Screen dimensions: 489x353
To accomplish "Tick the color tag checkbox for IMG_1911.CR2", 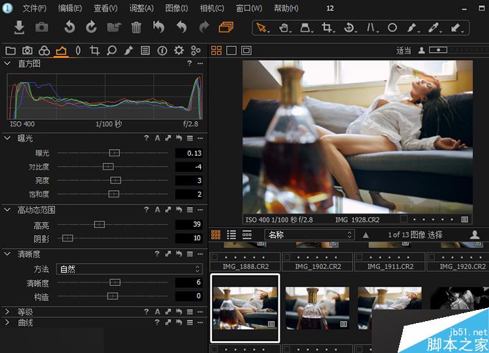I will [x=360, y=257].
